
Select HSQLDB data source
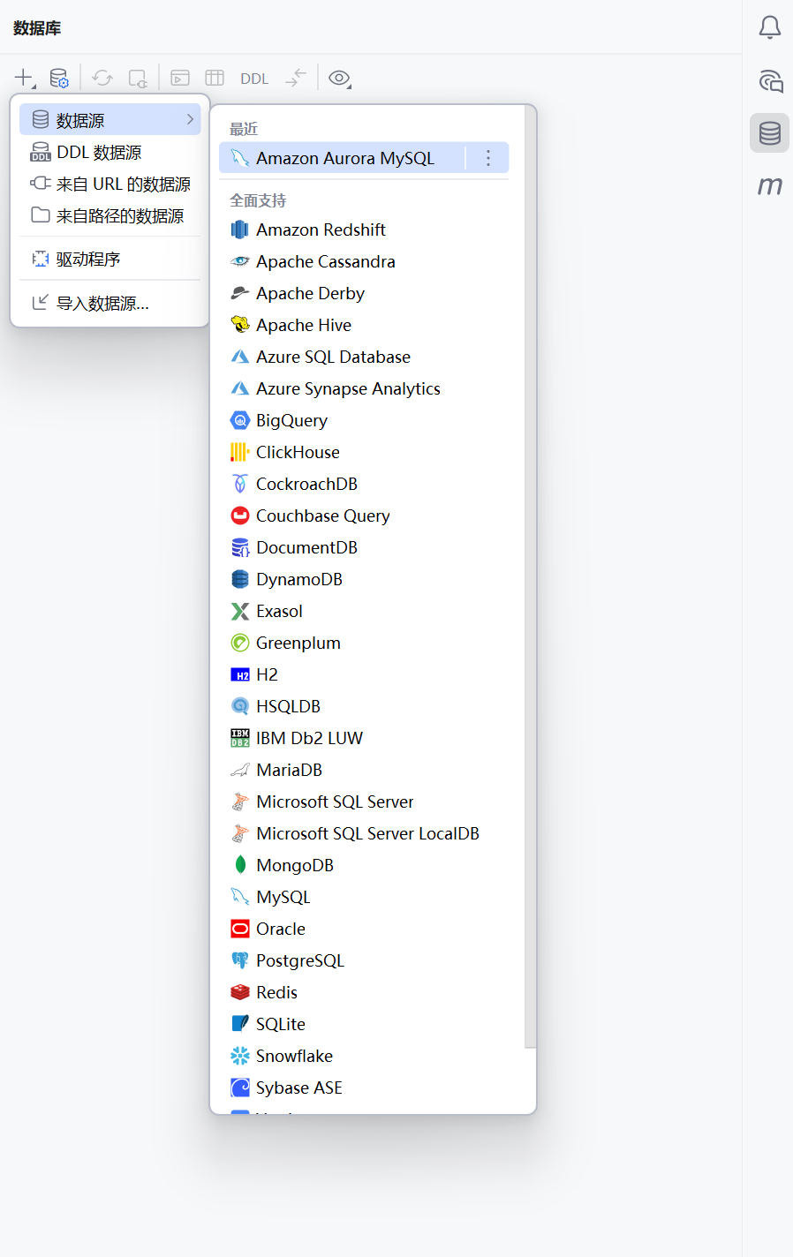tap(364, 706)
